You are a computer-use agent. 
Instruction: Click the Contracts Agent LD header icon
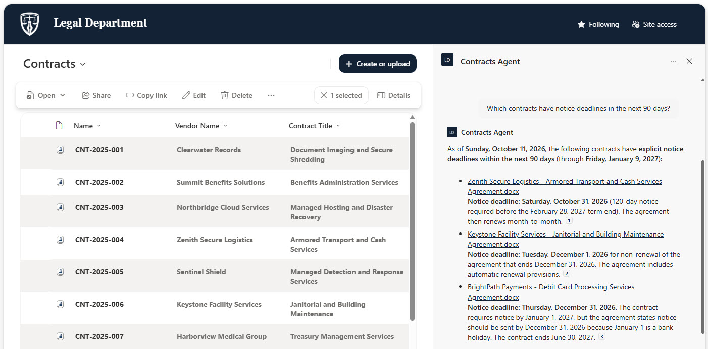pos(447,60)
